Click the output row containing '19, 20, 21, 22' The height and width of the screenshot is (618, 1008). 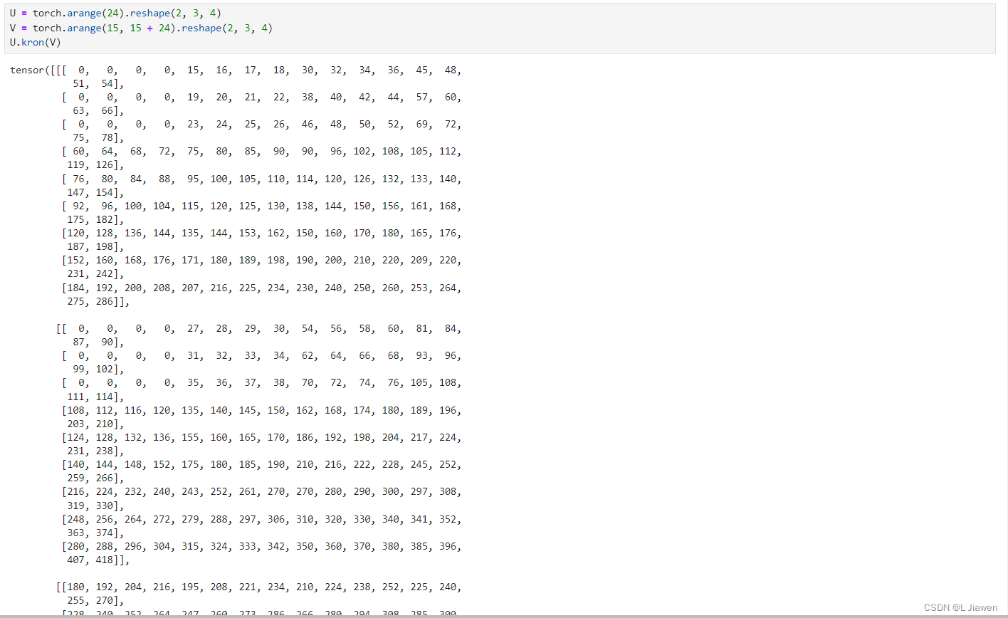pyautogui.click(x=261, y=97)
